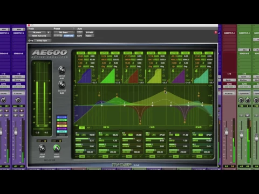The height and width of the screenshot is (194, 259).
Task: Toggle band 3 ACTIVE button
Action: pos(127,53)
